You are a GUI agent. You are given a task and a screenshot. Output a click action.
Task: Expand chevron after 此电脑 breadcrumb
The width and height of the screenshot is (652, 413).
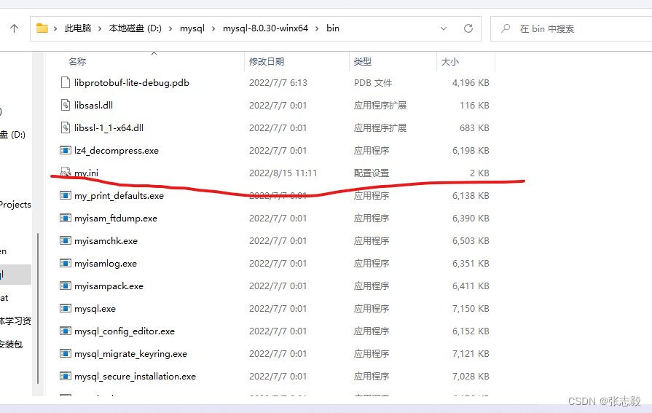pyautogui.click(x=100, y=28)
